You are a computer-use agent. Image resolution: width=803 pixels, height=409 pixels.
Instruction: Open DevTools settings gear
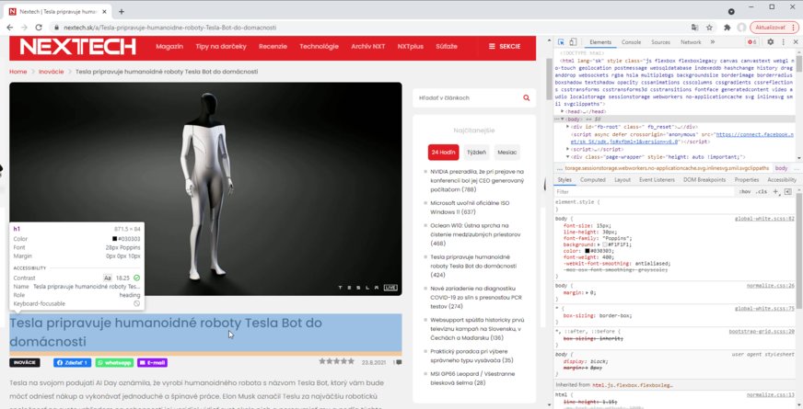(770, 42)
